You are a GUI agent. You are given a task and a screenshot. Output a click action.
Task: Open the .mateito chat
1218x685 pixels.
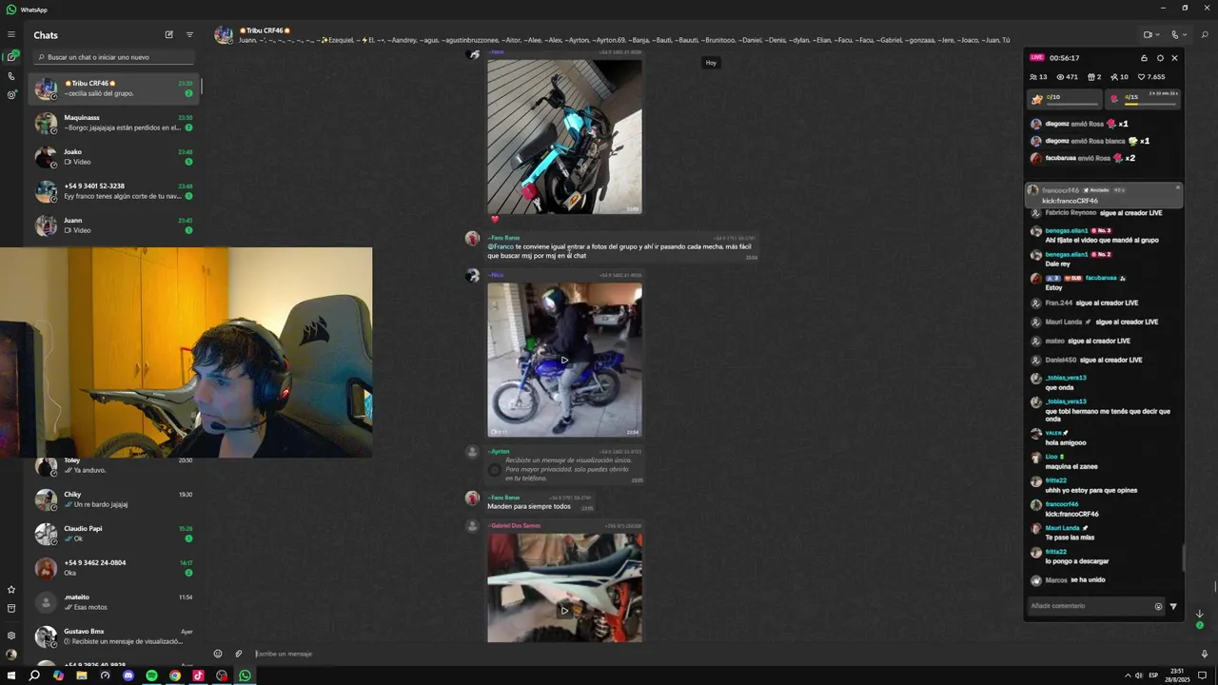114,602
